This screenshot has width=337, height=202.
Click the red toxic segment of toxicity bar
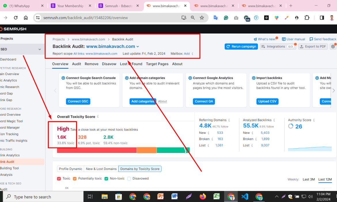tap(97, 150)
